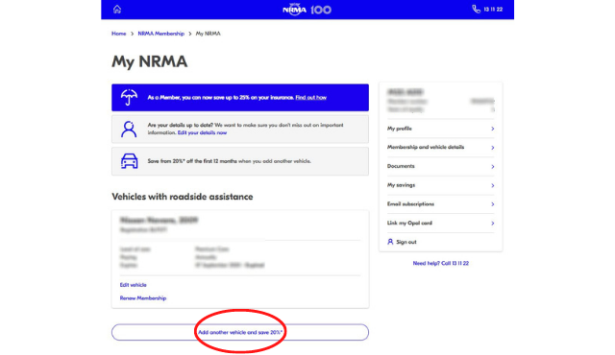Click the person icon beside details notice
Viewport: 615px width, 355px height.
pyautogui.click(x=129, y=130)
